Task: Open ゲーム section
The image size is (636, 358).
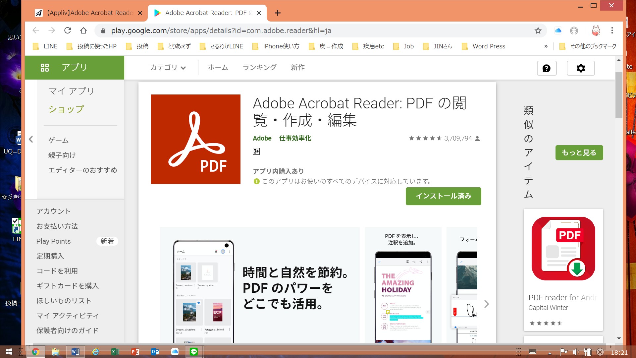Action: pos(59,141)
